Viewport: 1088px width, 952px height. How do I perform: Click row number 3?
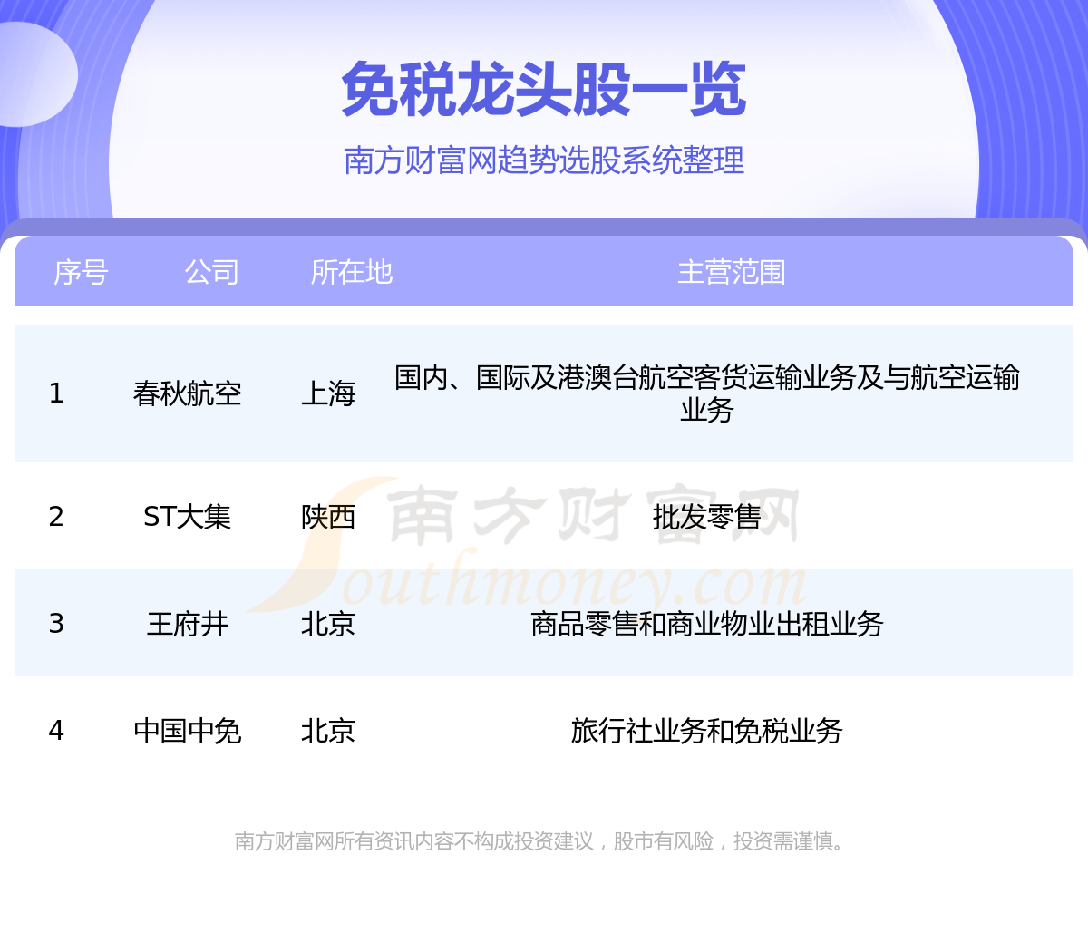56,624
